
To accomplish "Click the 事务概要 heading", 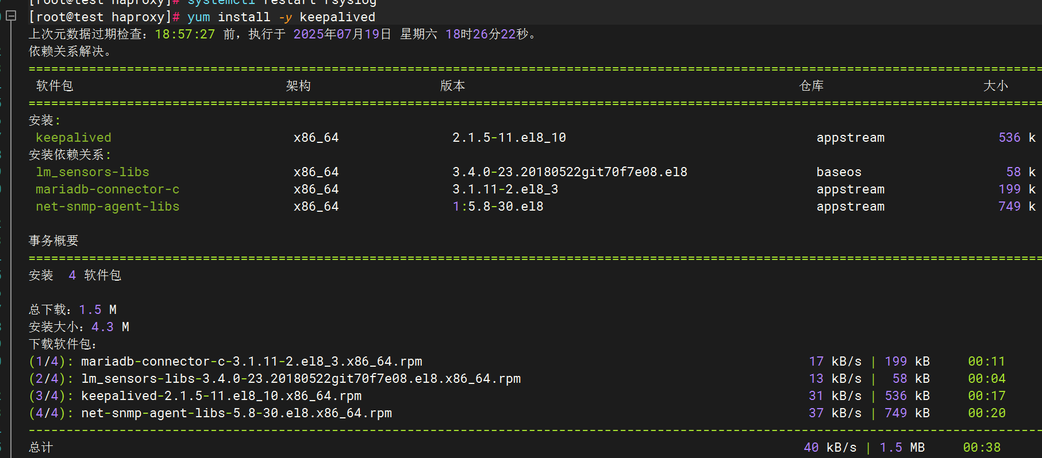I will tap(53, 241).
